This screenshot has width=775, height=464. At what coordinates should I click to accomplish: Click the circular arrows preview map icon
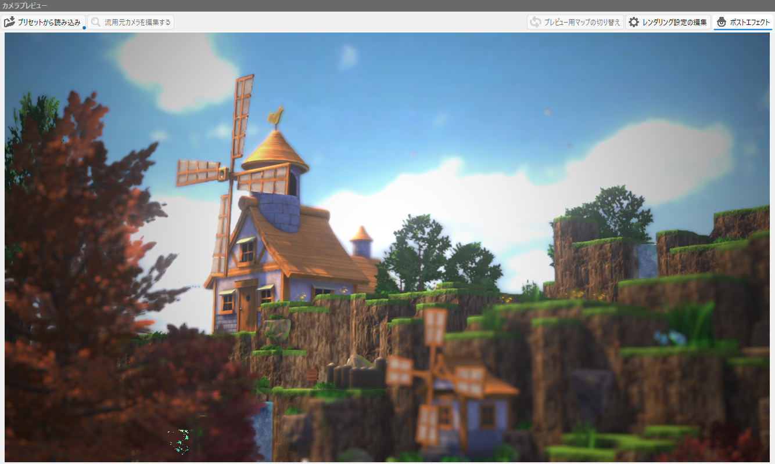point(534,22)
